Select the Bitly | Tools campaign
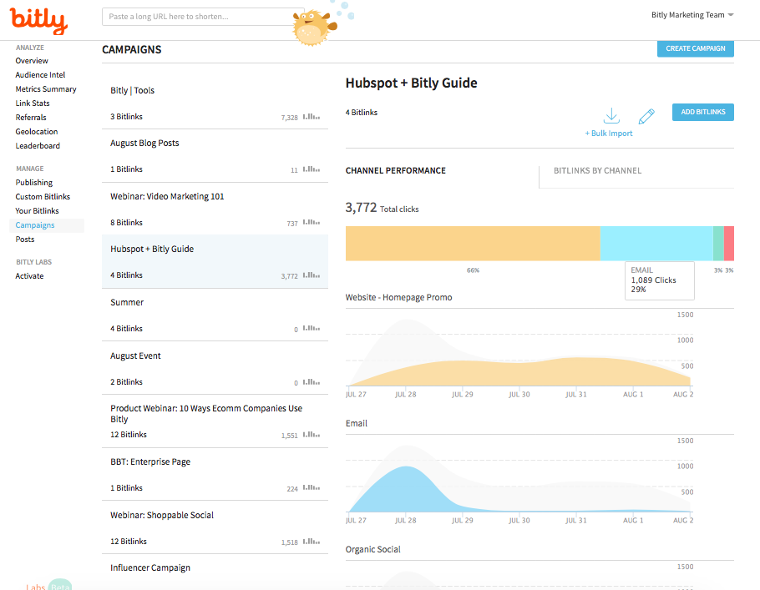760x590 pixels. [215, 103]
